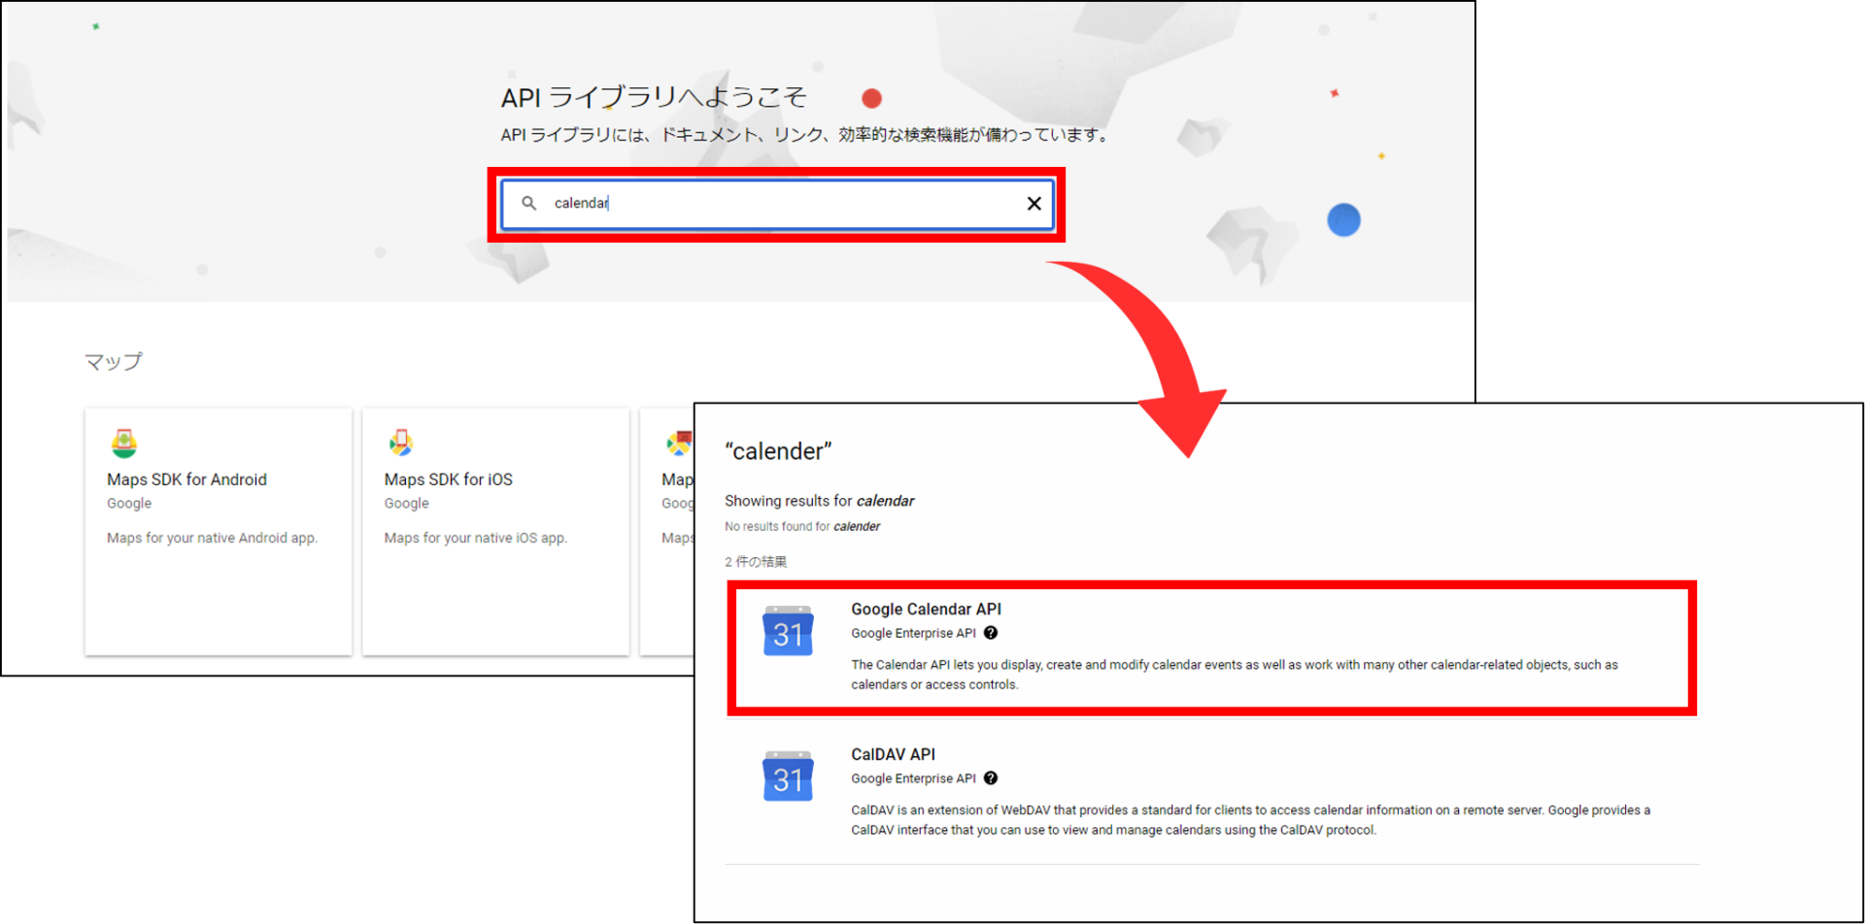Search instead for 'calender' link
The height and width of the screenshot is (924, 1865).
click(857, 527)
